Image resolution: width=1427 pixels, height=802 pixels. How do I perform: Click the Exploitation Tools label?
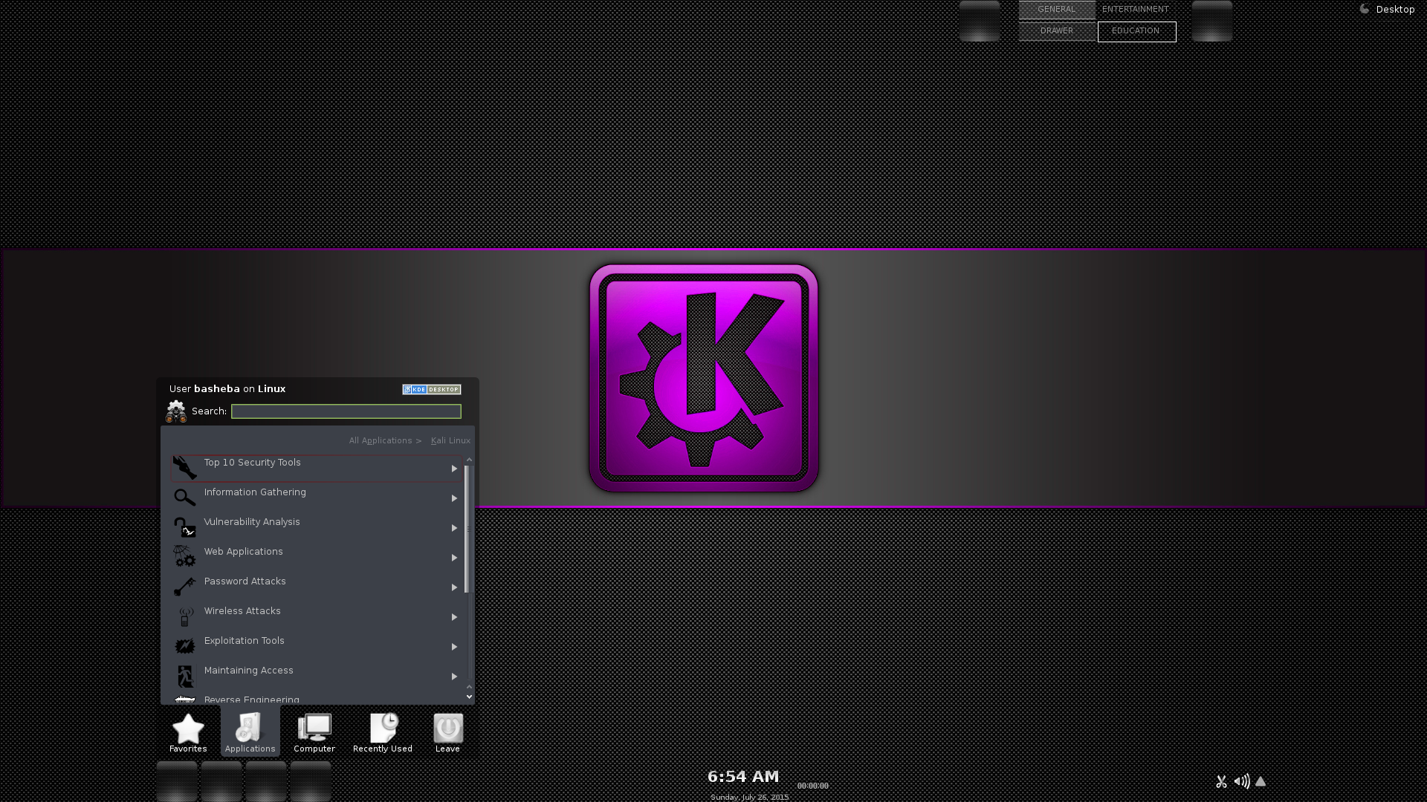(x=245, y=640)
